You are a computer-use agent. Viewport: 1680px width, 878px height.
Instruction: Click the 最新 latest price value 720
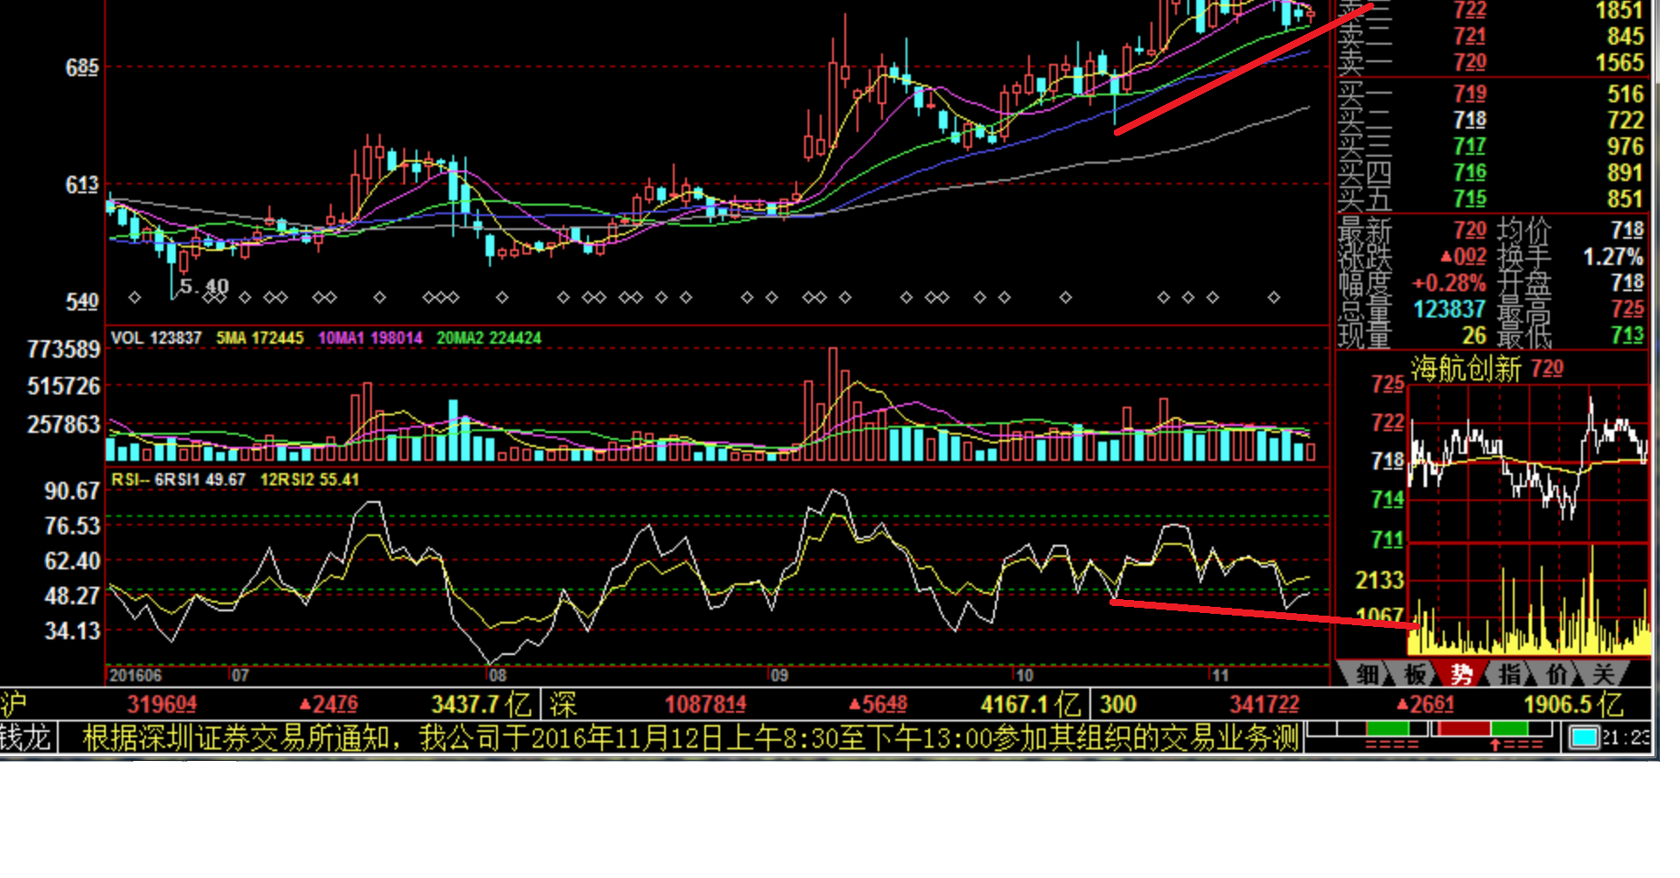tap(1470, 230)
